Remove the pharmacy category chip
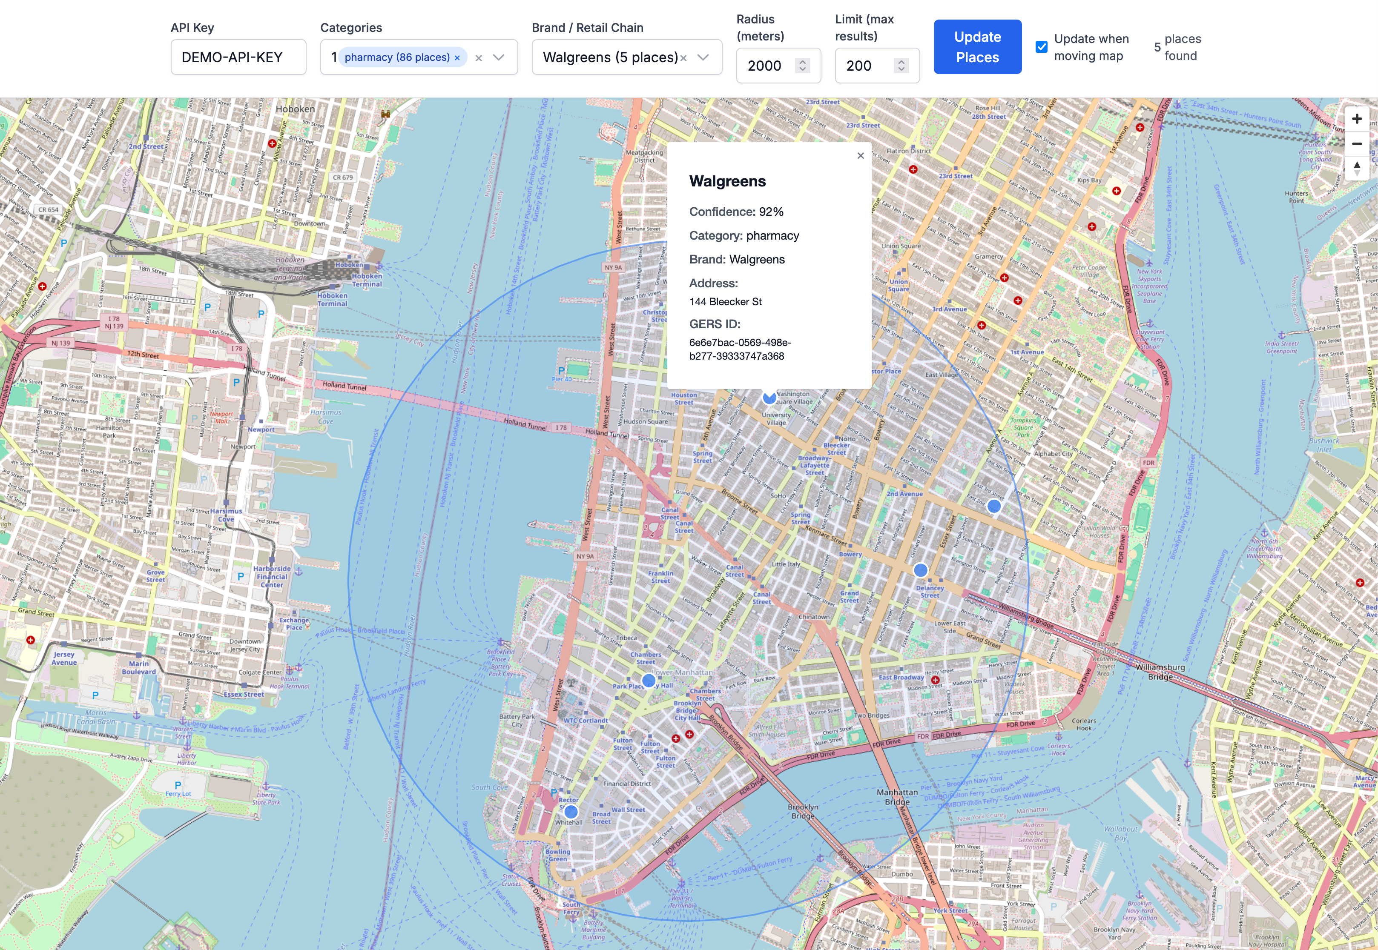 (457, 58)
